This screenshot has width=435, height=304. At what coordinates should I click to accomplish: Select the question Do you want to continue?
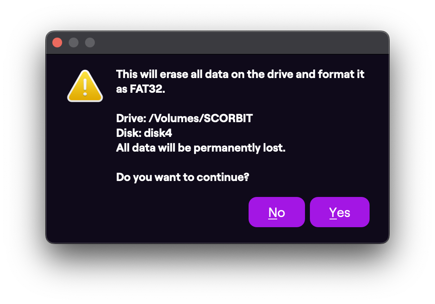[x=182, y=177]
